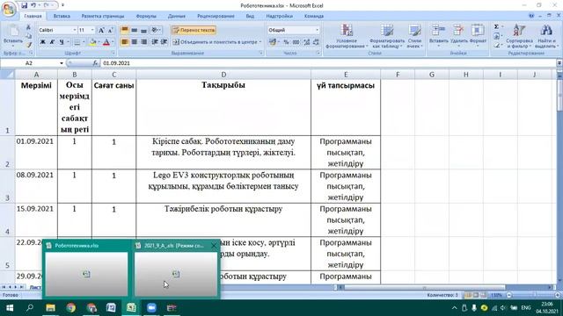Switch to Данные ribbon tab
The height and width of the screenshot is (316, 563).
[x=177, y=16]
